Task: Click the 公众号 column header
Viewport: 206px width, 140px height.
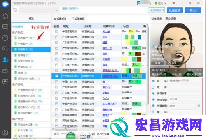Action: (x=87, y=26)
